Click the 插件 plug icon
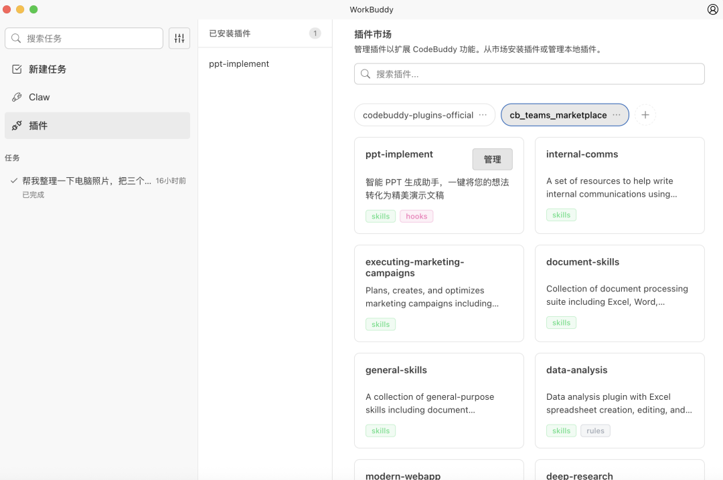723x480 pixels. point(17,125)
